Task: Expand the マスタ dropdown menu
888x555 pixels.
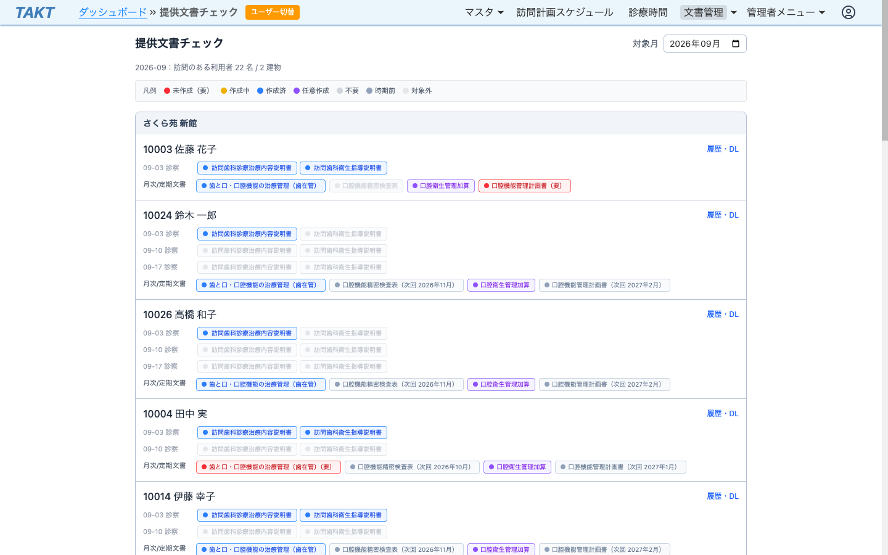Action: pos(484,12)
